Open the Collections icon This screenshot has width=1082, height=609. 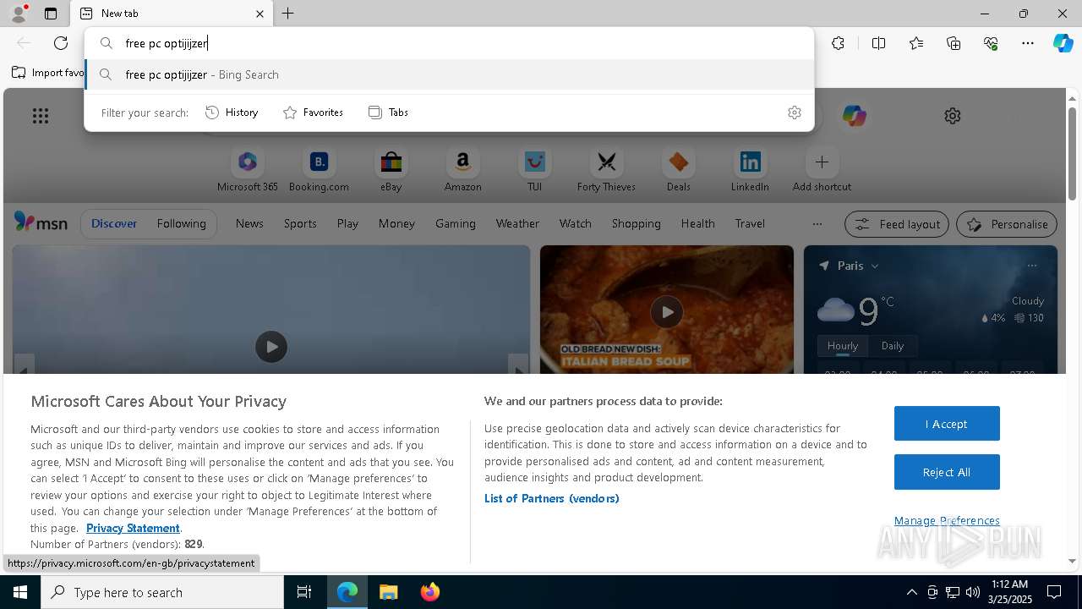(954, 43)
